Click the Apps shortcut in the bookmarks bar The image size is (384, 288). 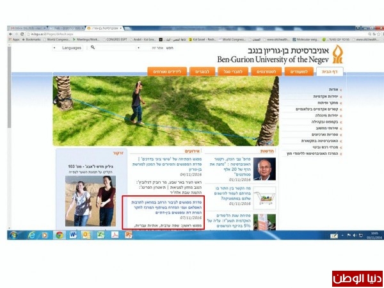click(13, 40)
